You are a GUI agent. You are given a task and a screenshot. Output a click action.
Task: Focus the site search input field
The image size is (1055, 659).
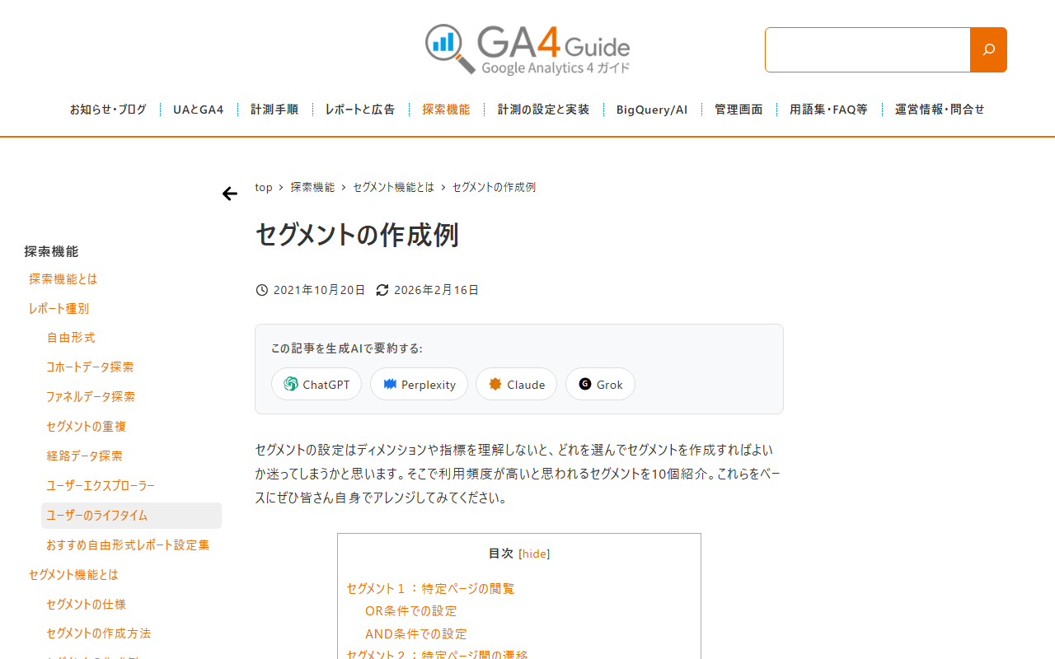coord(868,49)
